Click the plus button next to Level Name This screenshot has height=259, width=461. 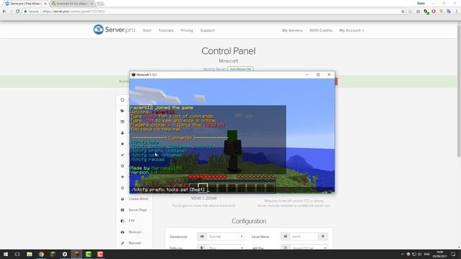pyautogui.click(x=323, y=236)
